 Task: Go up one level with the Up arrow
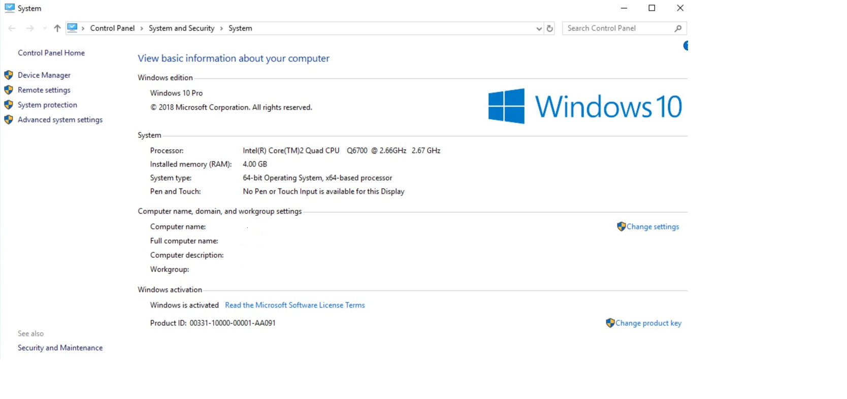[57, 28]
